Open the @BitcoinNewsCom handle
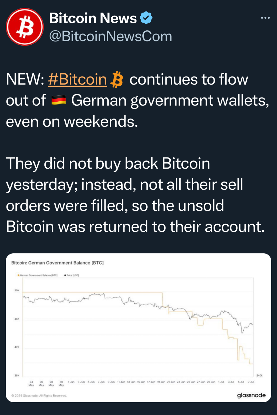277x415 pixels. pyautogui.click(x=111, y=36)
